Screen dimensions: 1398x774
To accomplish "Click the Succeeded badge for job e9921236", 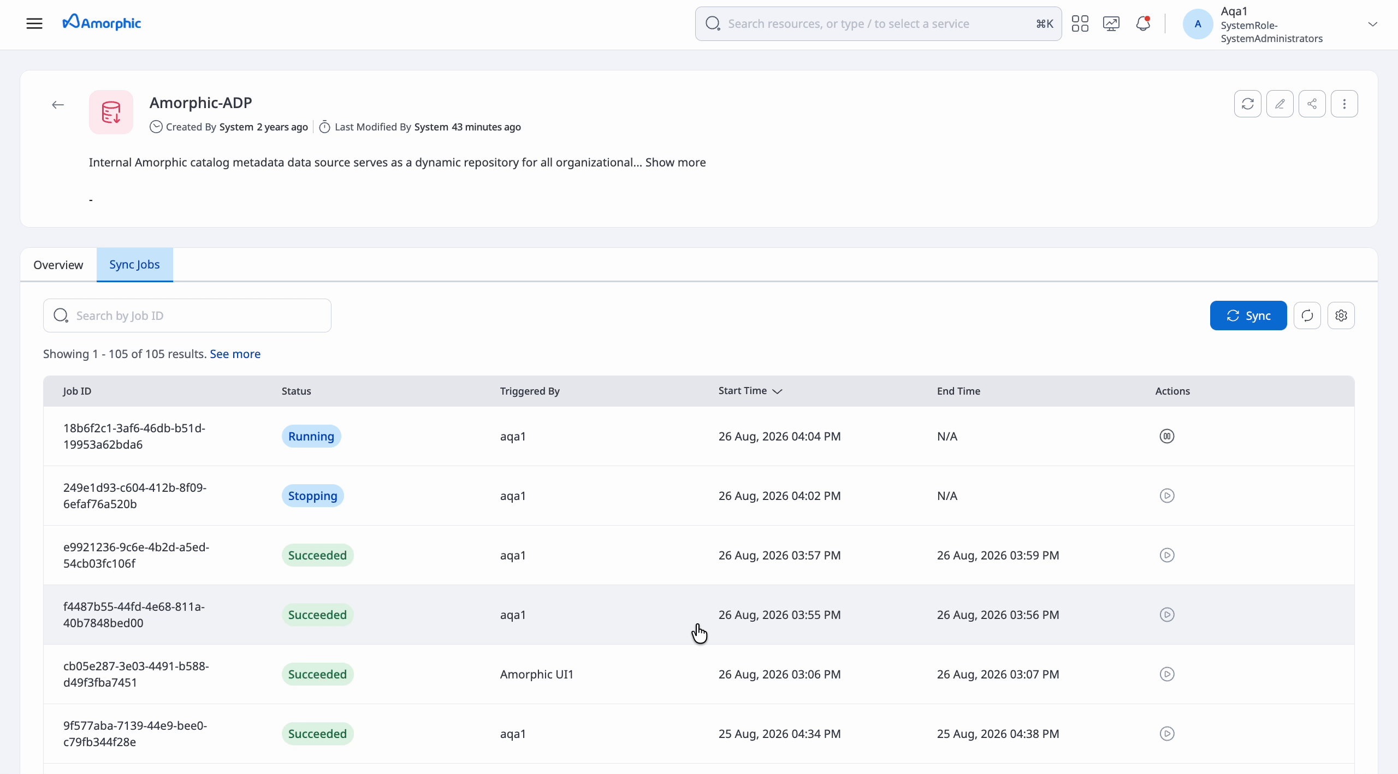I will tap(318, 555).
